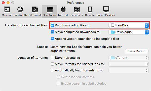Toggle Move completed downloads to checkbox
Screen dimensions: 151x91
pyautogui.click(x=52, y=32)
